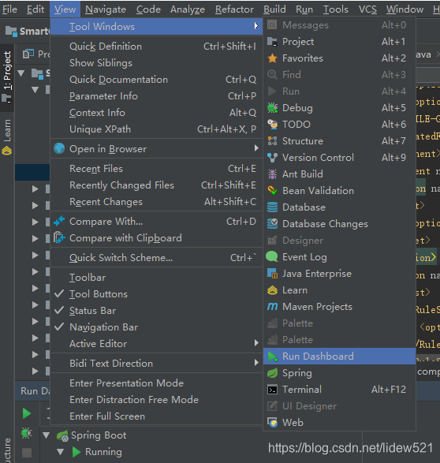Open the Run menu in menu bar
The width and height of the screenshot is (440, 463).
coord(304,9)
